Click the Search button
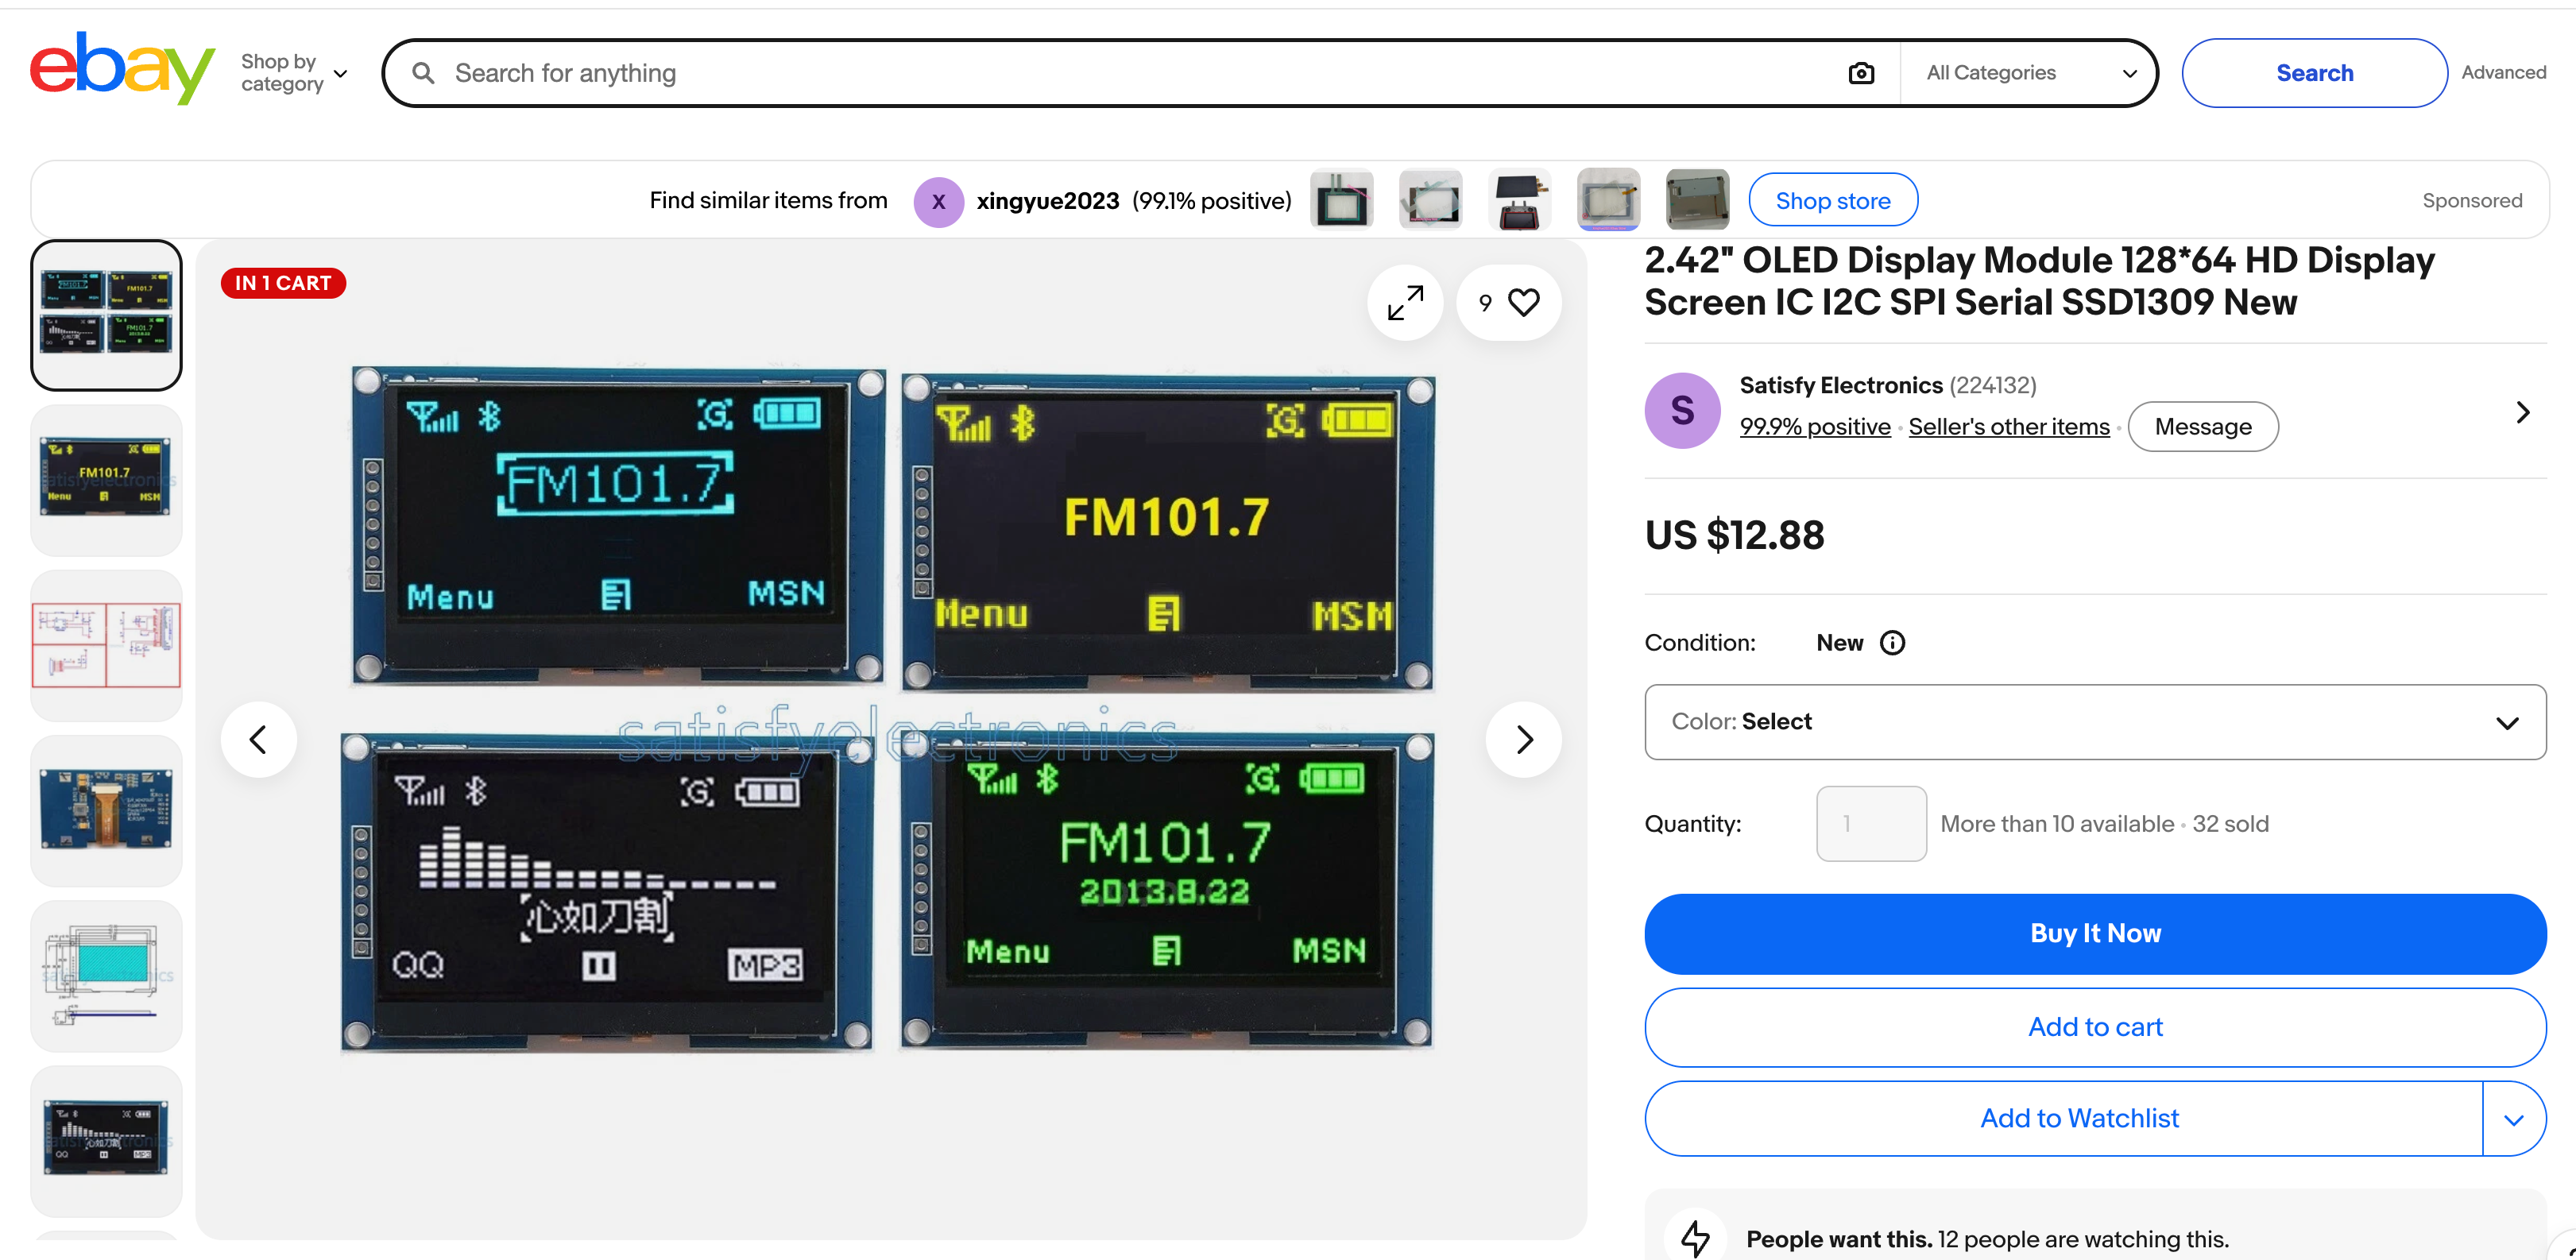The width and height of the screenshot is (2576, 1260). [x=2314, y=73]
